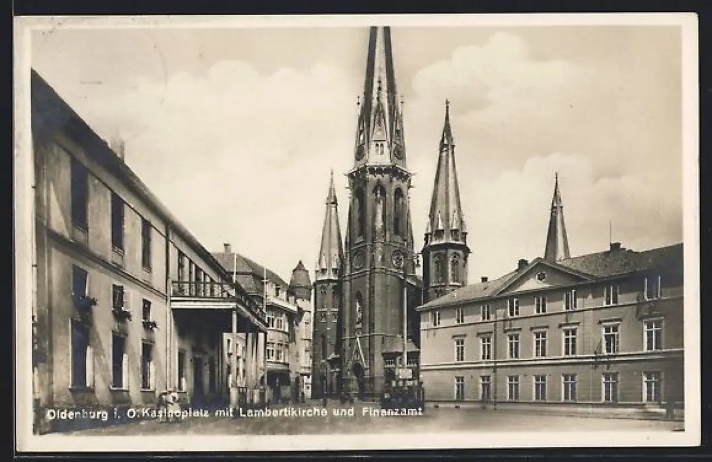Click the tall arched belfry window
The height and width of the screenshot is (462, 712).
(379, 208)
